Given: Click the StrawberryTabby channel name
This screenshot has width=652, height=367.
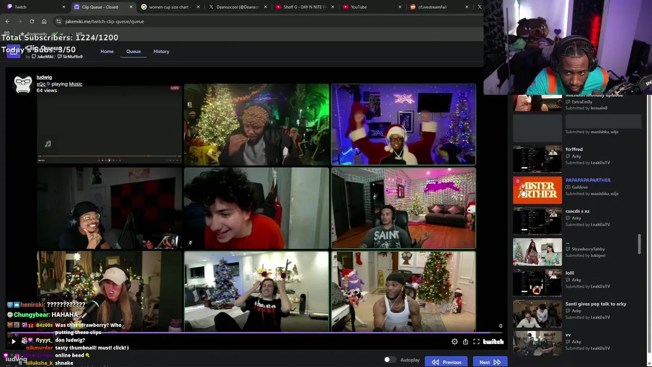Looking at the screenshot, I should tap(588, 249).
